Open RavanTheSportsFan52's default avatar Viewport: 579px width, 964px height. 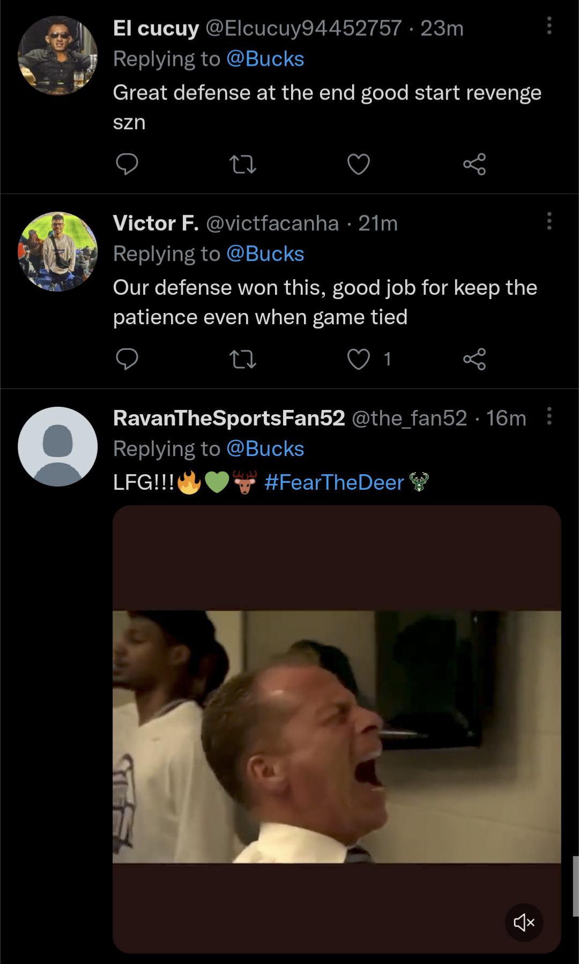click(x=58, y=446)
